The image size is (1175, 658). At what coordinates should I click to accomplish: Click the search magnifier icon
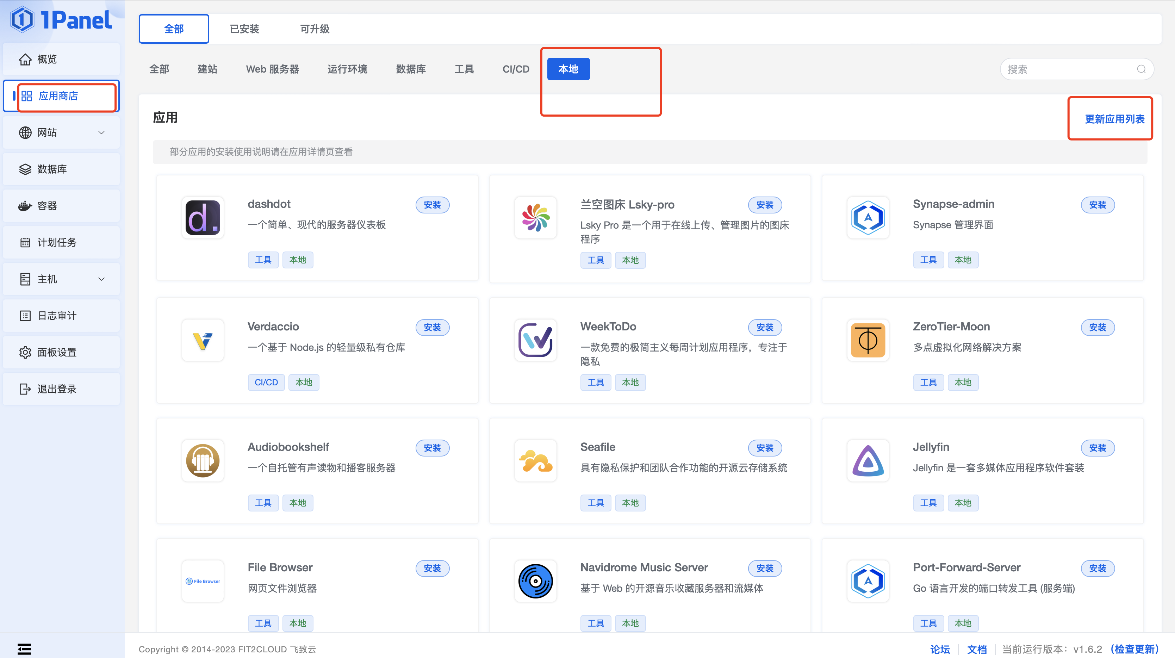(1141, 69)
